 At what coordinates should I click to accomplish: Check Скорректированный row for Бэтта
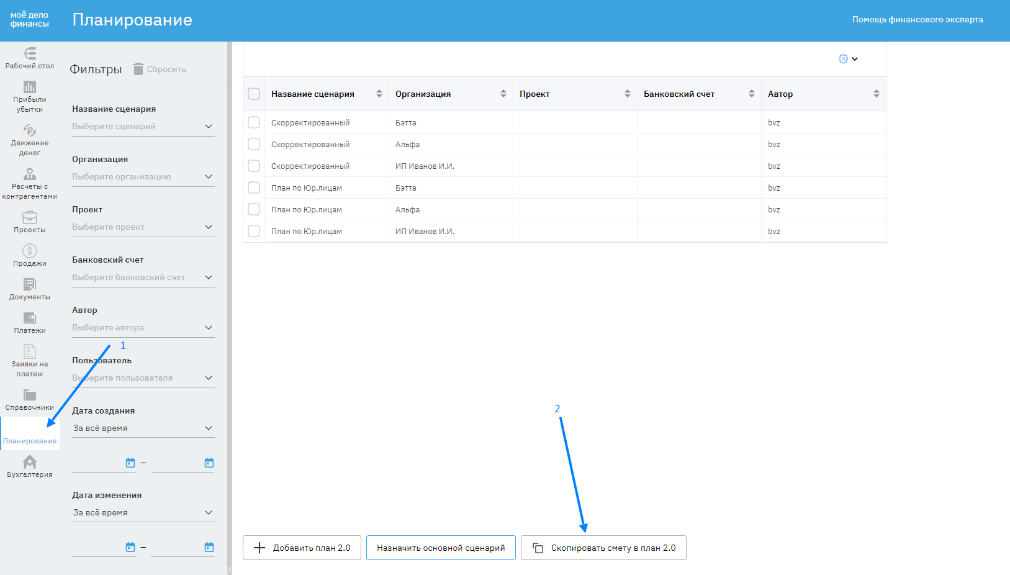pyautogui.click(x=254, y=122)
